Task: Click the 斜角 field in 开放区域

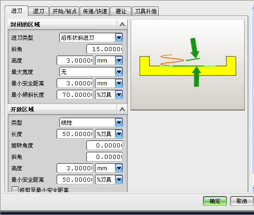Action: click(x=105, y=157)
